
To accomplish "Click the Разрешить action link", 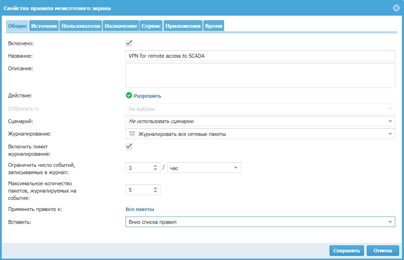I will coord(148,96).
